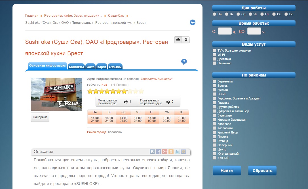This screenshot has height=189, width=308.
Task: Share via Google Plus icon
Action: coord(164,152)
